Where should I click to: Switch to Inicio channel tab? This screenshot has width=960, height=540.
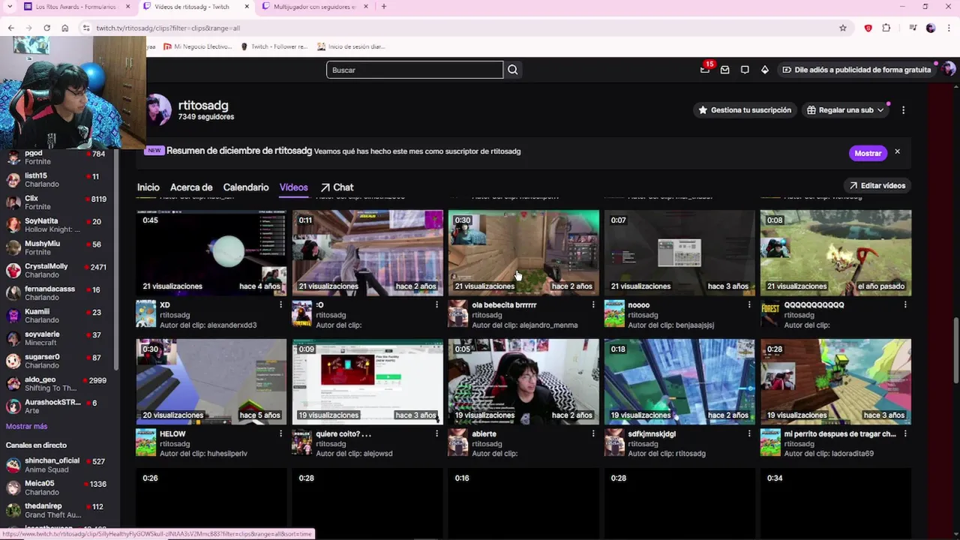click(x=148, y=187)
